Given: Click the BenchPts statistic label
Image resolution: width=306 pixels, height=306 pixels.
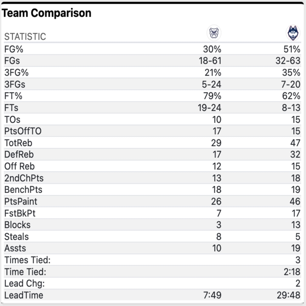Looking at the screenshot, I should click(23, 190).
